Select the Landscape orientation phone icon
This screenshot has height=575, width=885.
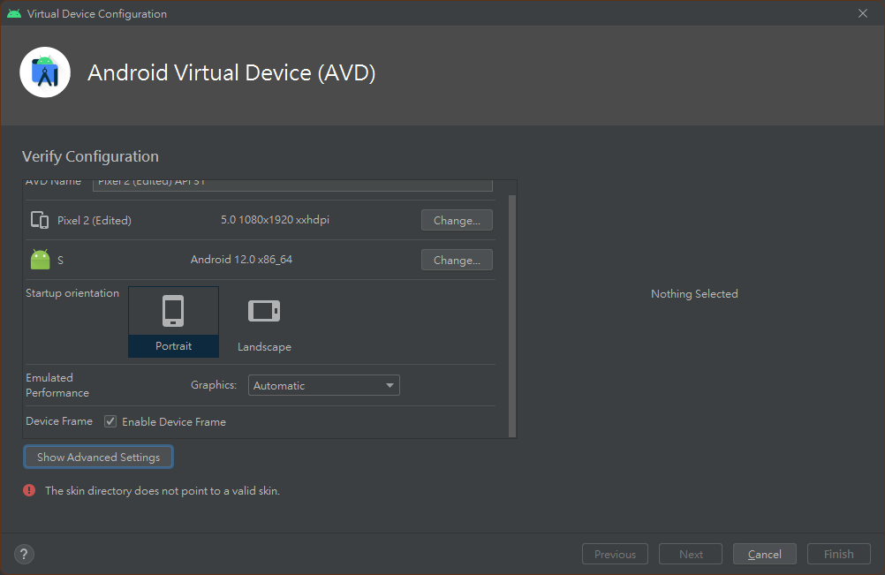click(264, 311)
